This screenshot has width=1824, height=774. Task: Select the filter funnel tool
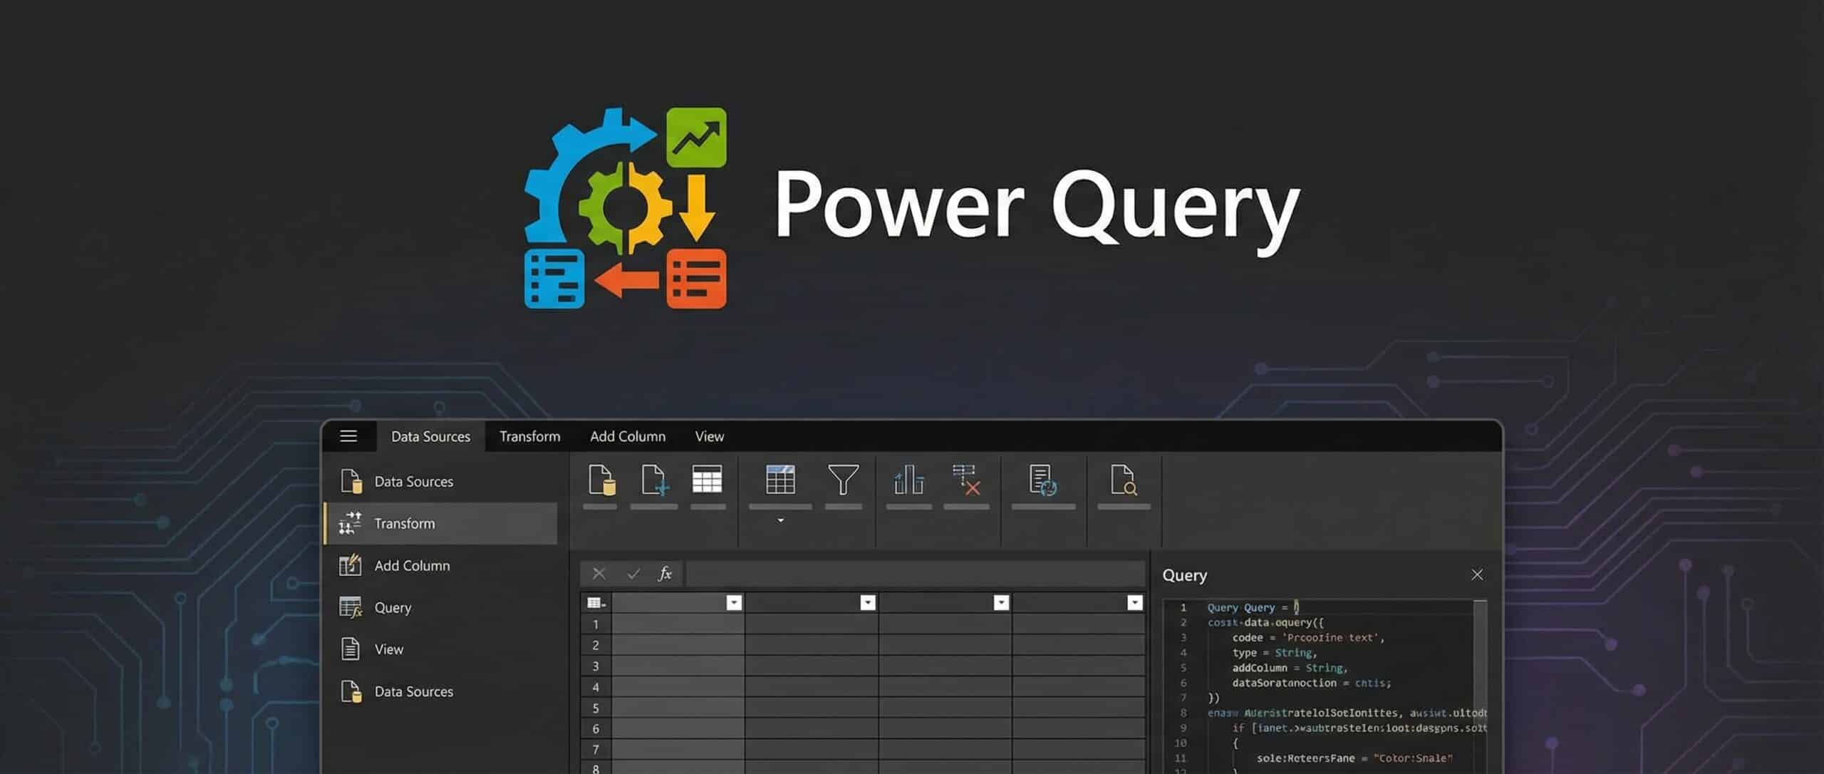[x=844, y=481]
